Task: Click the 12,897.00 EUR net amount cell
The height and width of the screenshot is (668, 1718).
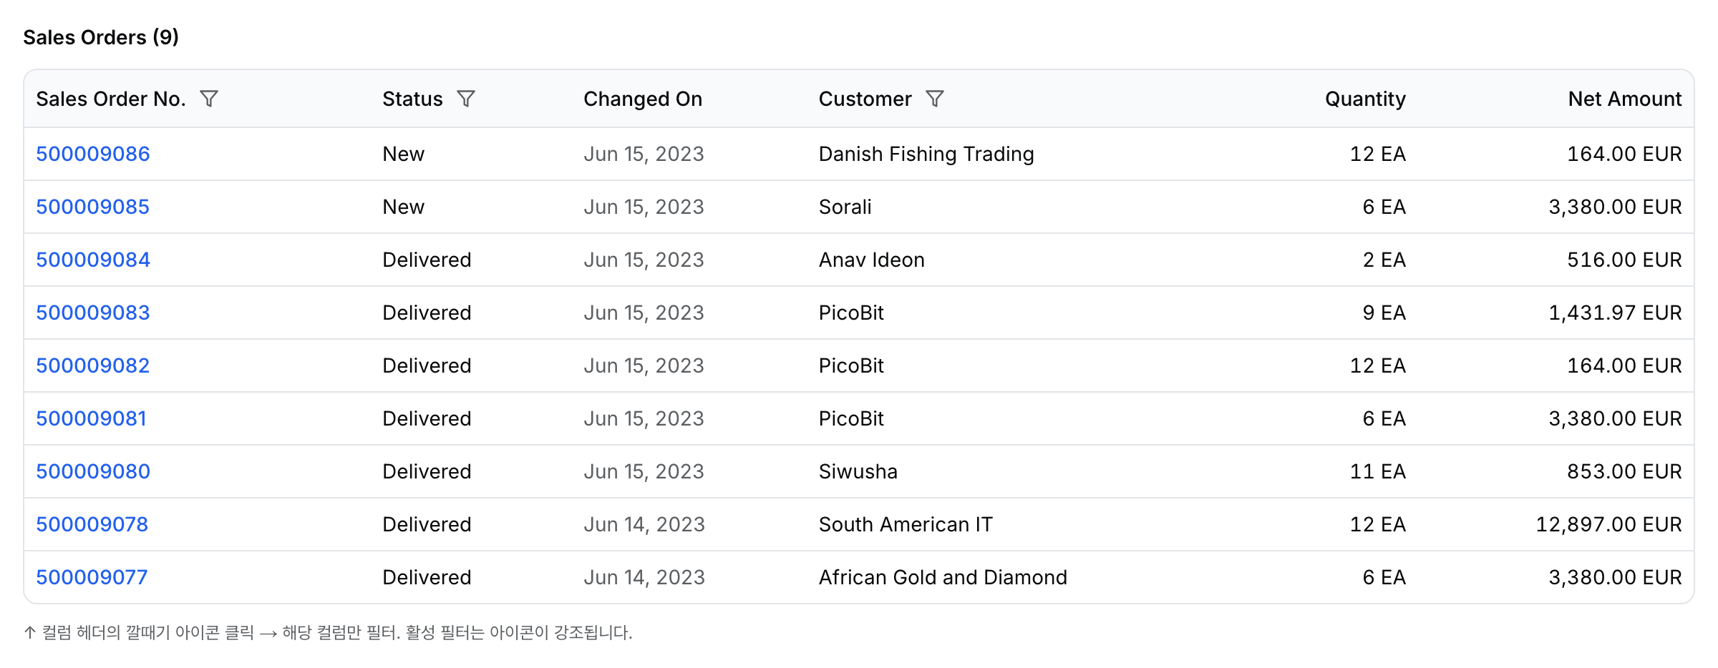Action: click(x=1608, y=524)
